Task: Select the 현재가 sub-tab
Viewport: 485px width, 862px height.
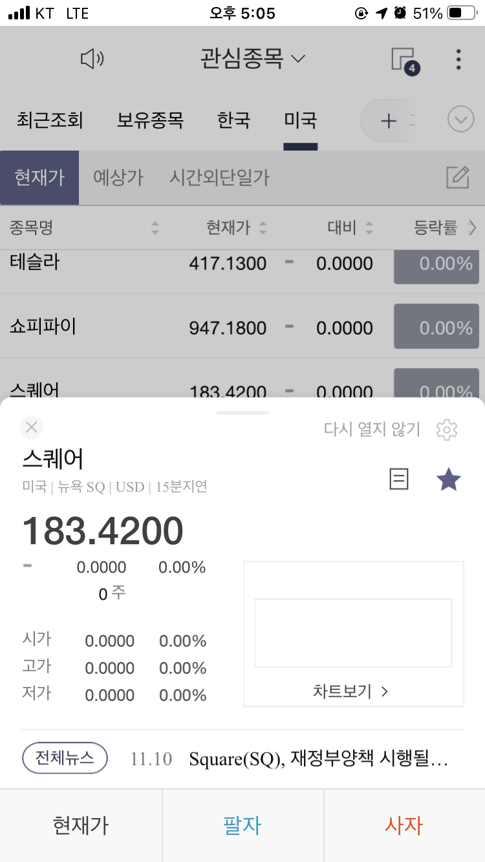Action: [39, 178]
